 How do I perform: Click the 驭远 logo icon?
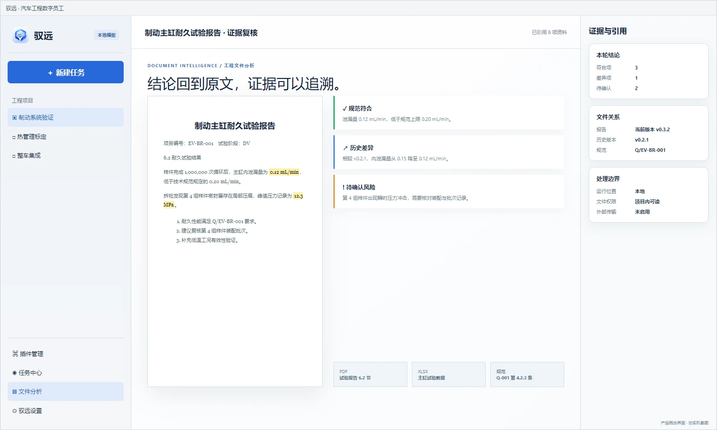[21, 35]
